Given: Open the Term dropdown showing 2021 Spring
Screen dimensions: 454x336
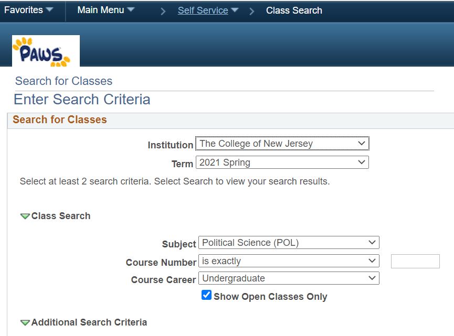Looking at the screenshot, I should pos(282,162).
